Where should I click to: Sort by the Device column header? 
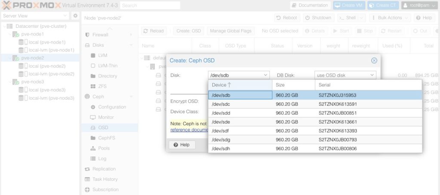click(x=240, y=85)
